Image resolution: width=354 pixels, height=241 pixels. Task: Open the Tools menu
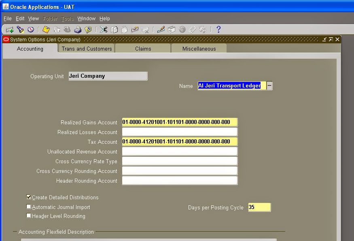[67, 19]
